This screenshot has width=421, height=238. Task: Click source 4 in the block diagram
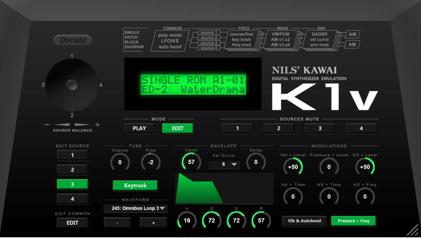click(x=209, y=48)
